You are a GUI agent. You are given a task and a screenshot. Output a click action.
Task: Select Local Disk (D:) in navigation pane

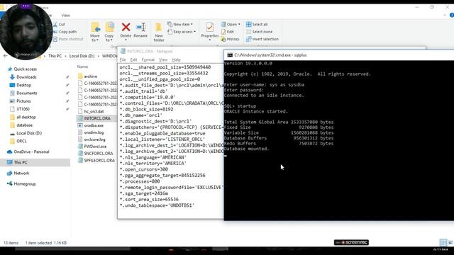[26, 133]
